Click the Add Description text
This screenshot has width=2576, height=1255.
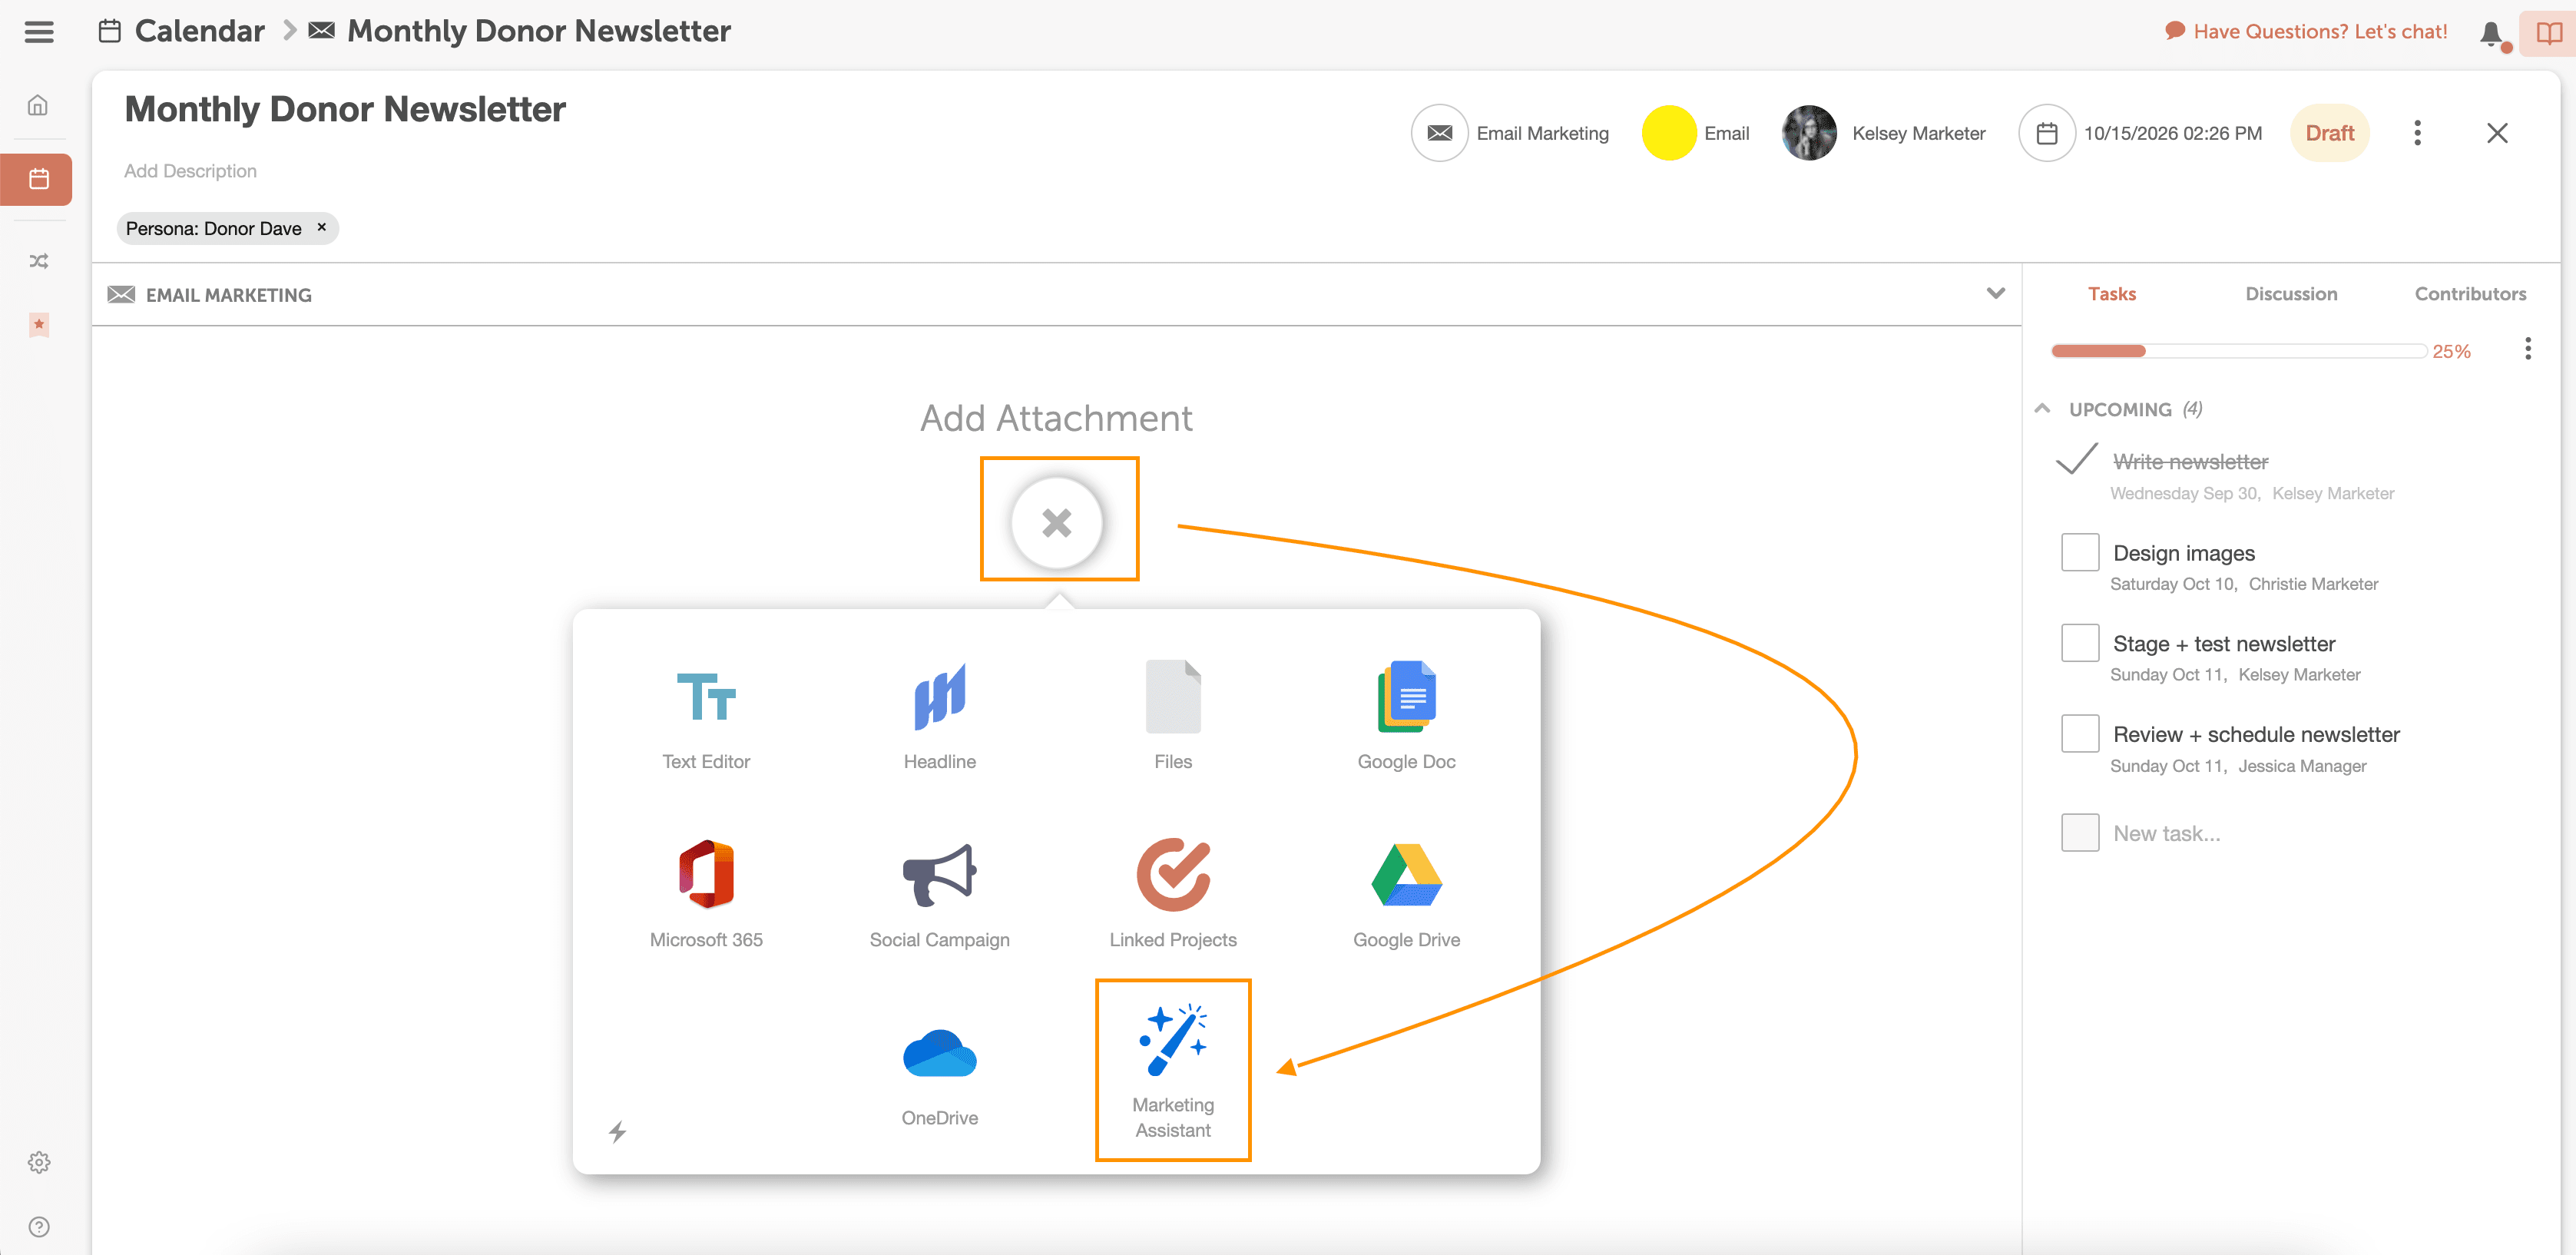[190, 171]
